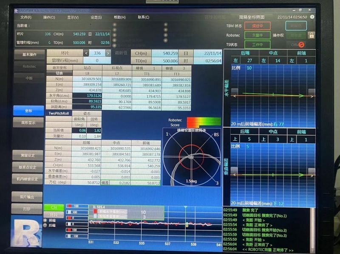340x254 pixels.
Task: Open the 设定(S) menu
Action: [96, 17]
